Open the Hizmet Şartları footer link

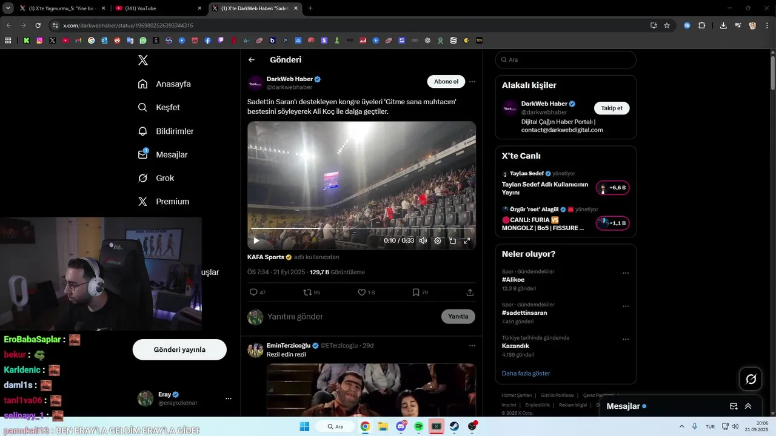[x=517, y=395]
